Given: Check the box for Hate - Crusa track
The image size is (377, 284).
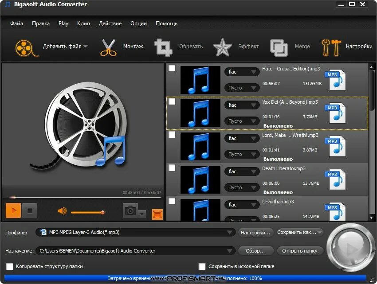Looking at the screenshot, I should (172, 68).
